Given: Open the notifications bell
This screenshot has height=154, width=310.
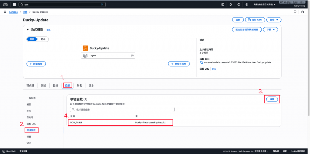Looking at the screenshot, I should point(231,4).
